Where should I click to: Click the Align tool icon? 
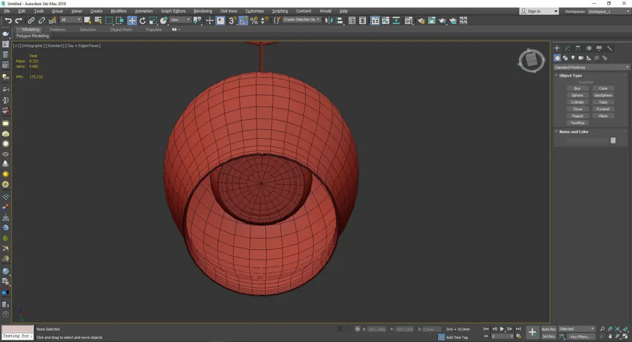click(x=339, y=20)
